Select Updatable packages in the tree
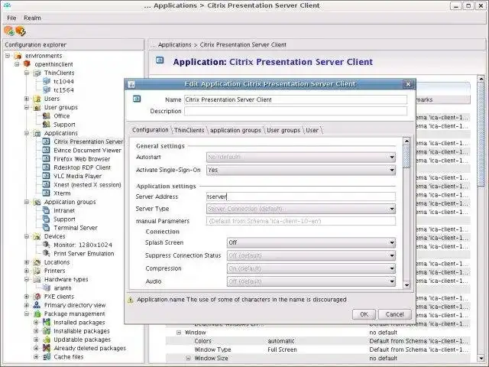The width and height of the screenshot is (489, 367). [82, 339]
